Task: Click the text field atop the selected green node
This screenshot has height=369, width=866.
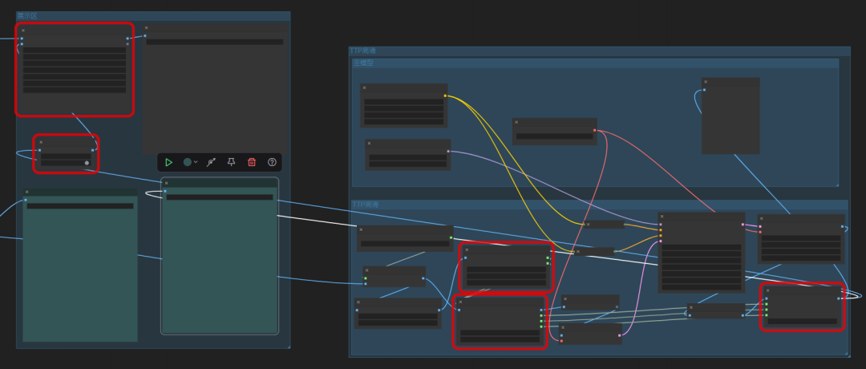Action: tap(219, 197)
